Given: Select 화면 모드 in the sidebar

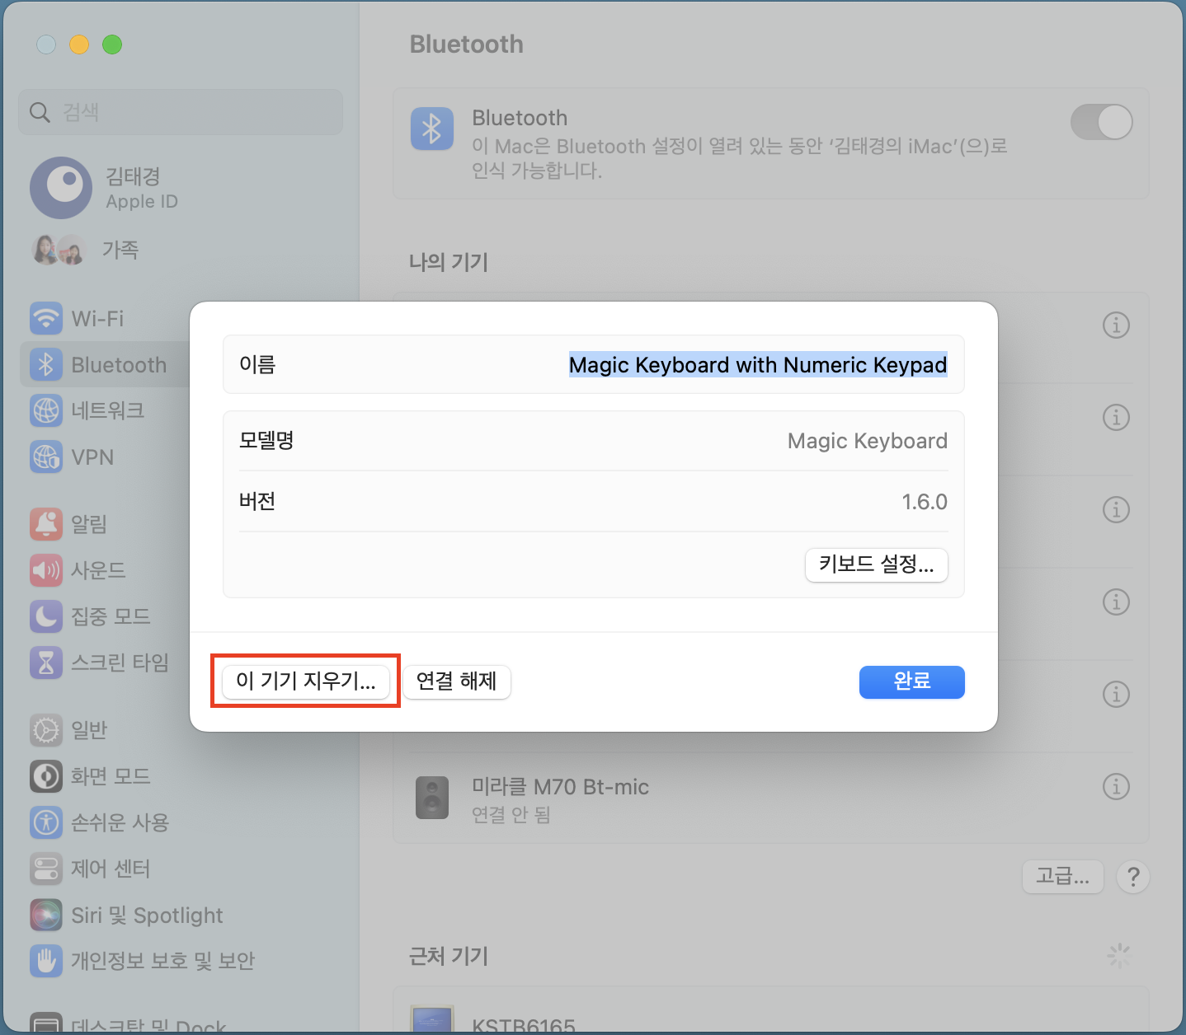Looking at the screenshot, I should [45, 775].
